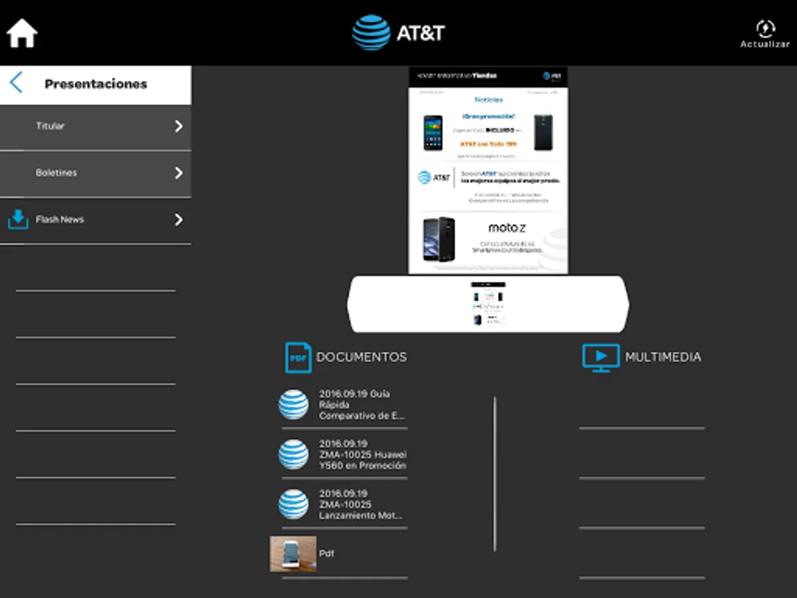Click the phone photo thumbnail beside Pdf
The width and height of the screenshot is (797, 598).
(293, 554)
